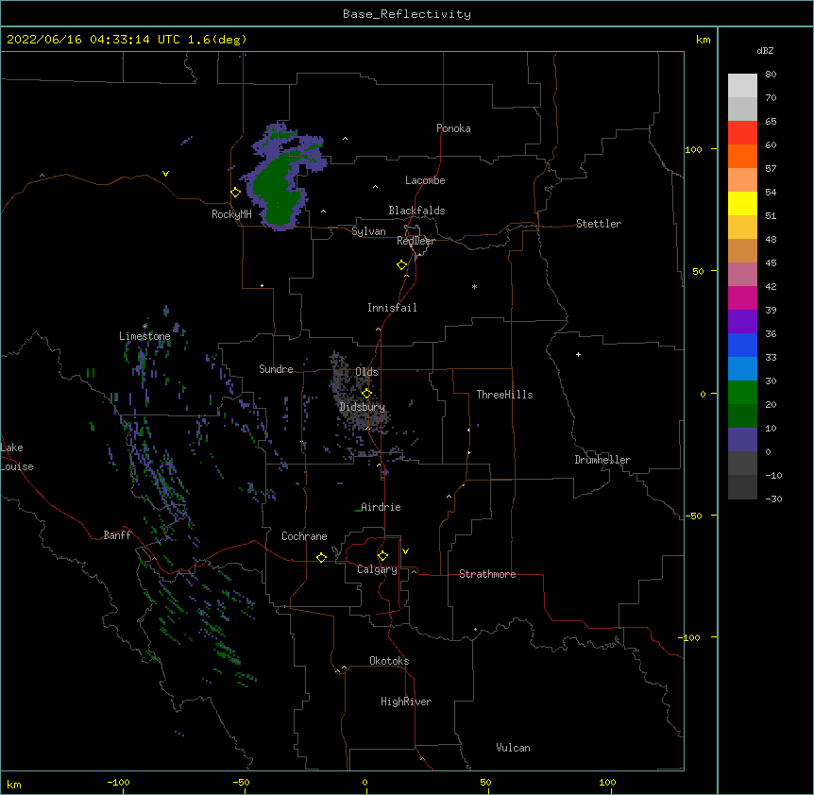Select the yellow diamond marker below RedDeer
This screenshot has width=814, height=795.
401,265
